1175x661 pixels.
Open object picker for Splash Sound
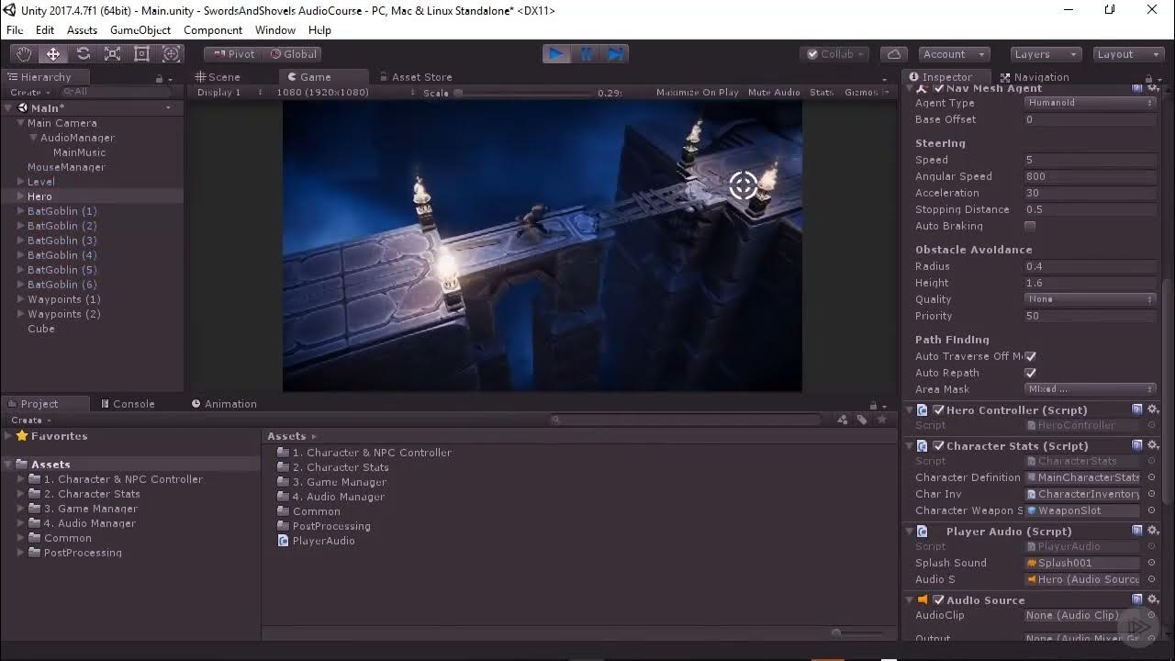1151,563
